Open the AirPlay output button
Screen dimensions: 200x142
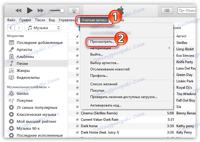(74, 10)
